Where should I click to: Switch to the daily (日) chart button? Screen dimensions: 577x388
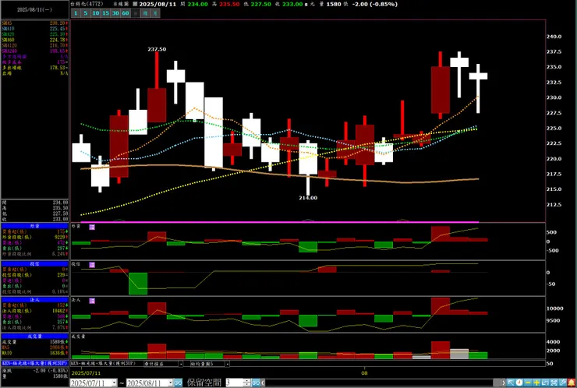(x=135, y=13)
